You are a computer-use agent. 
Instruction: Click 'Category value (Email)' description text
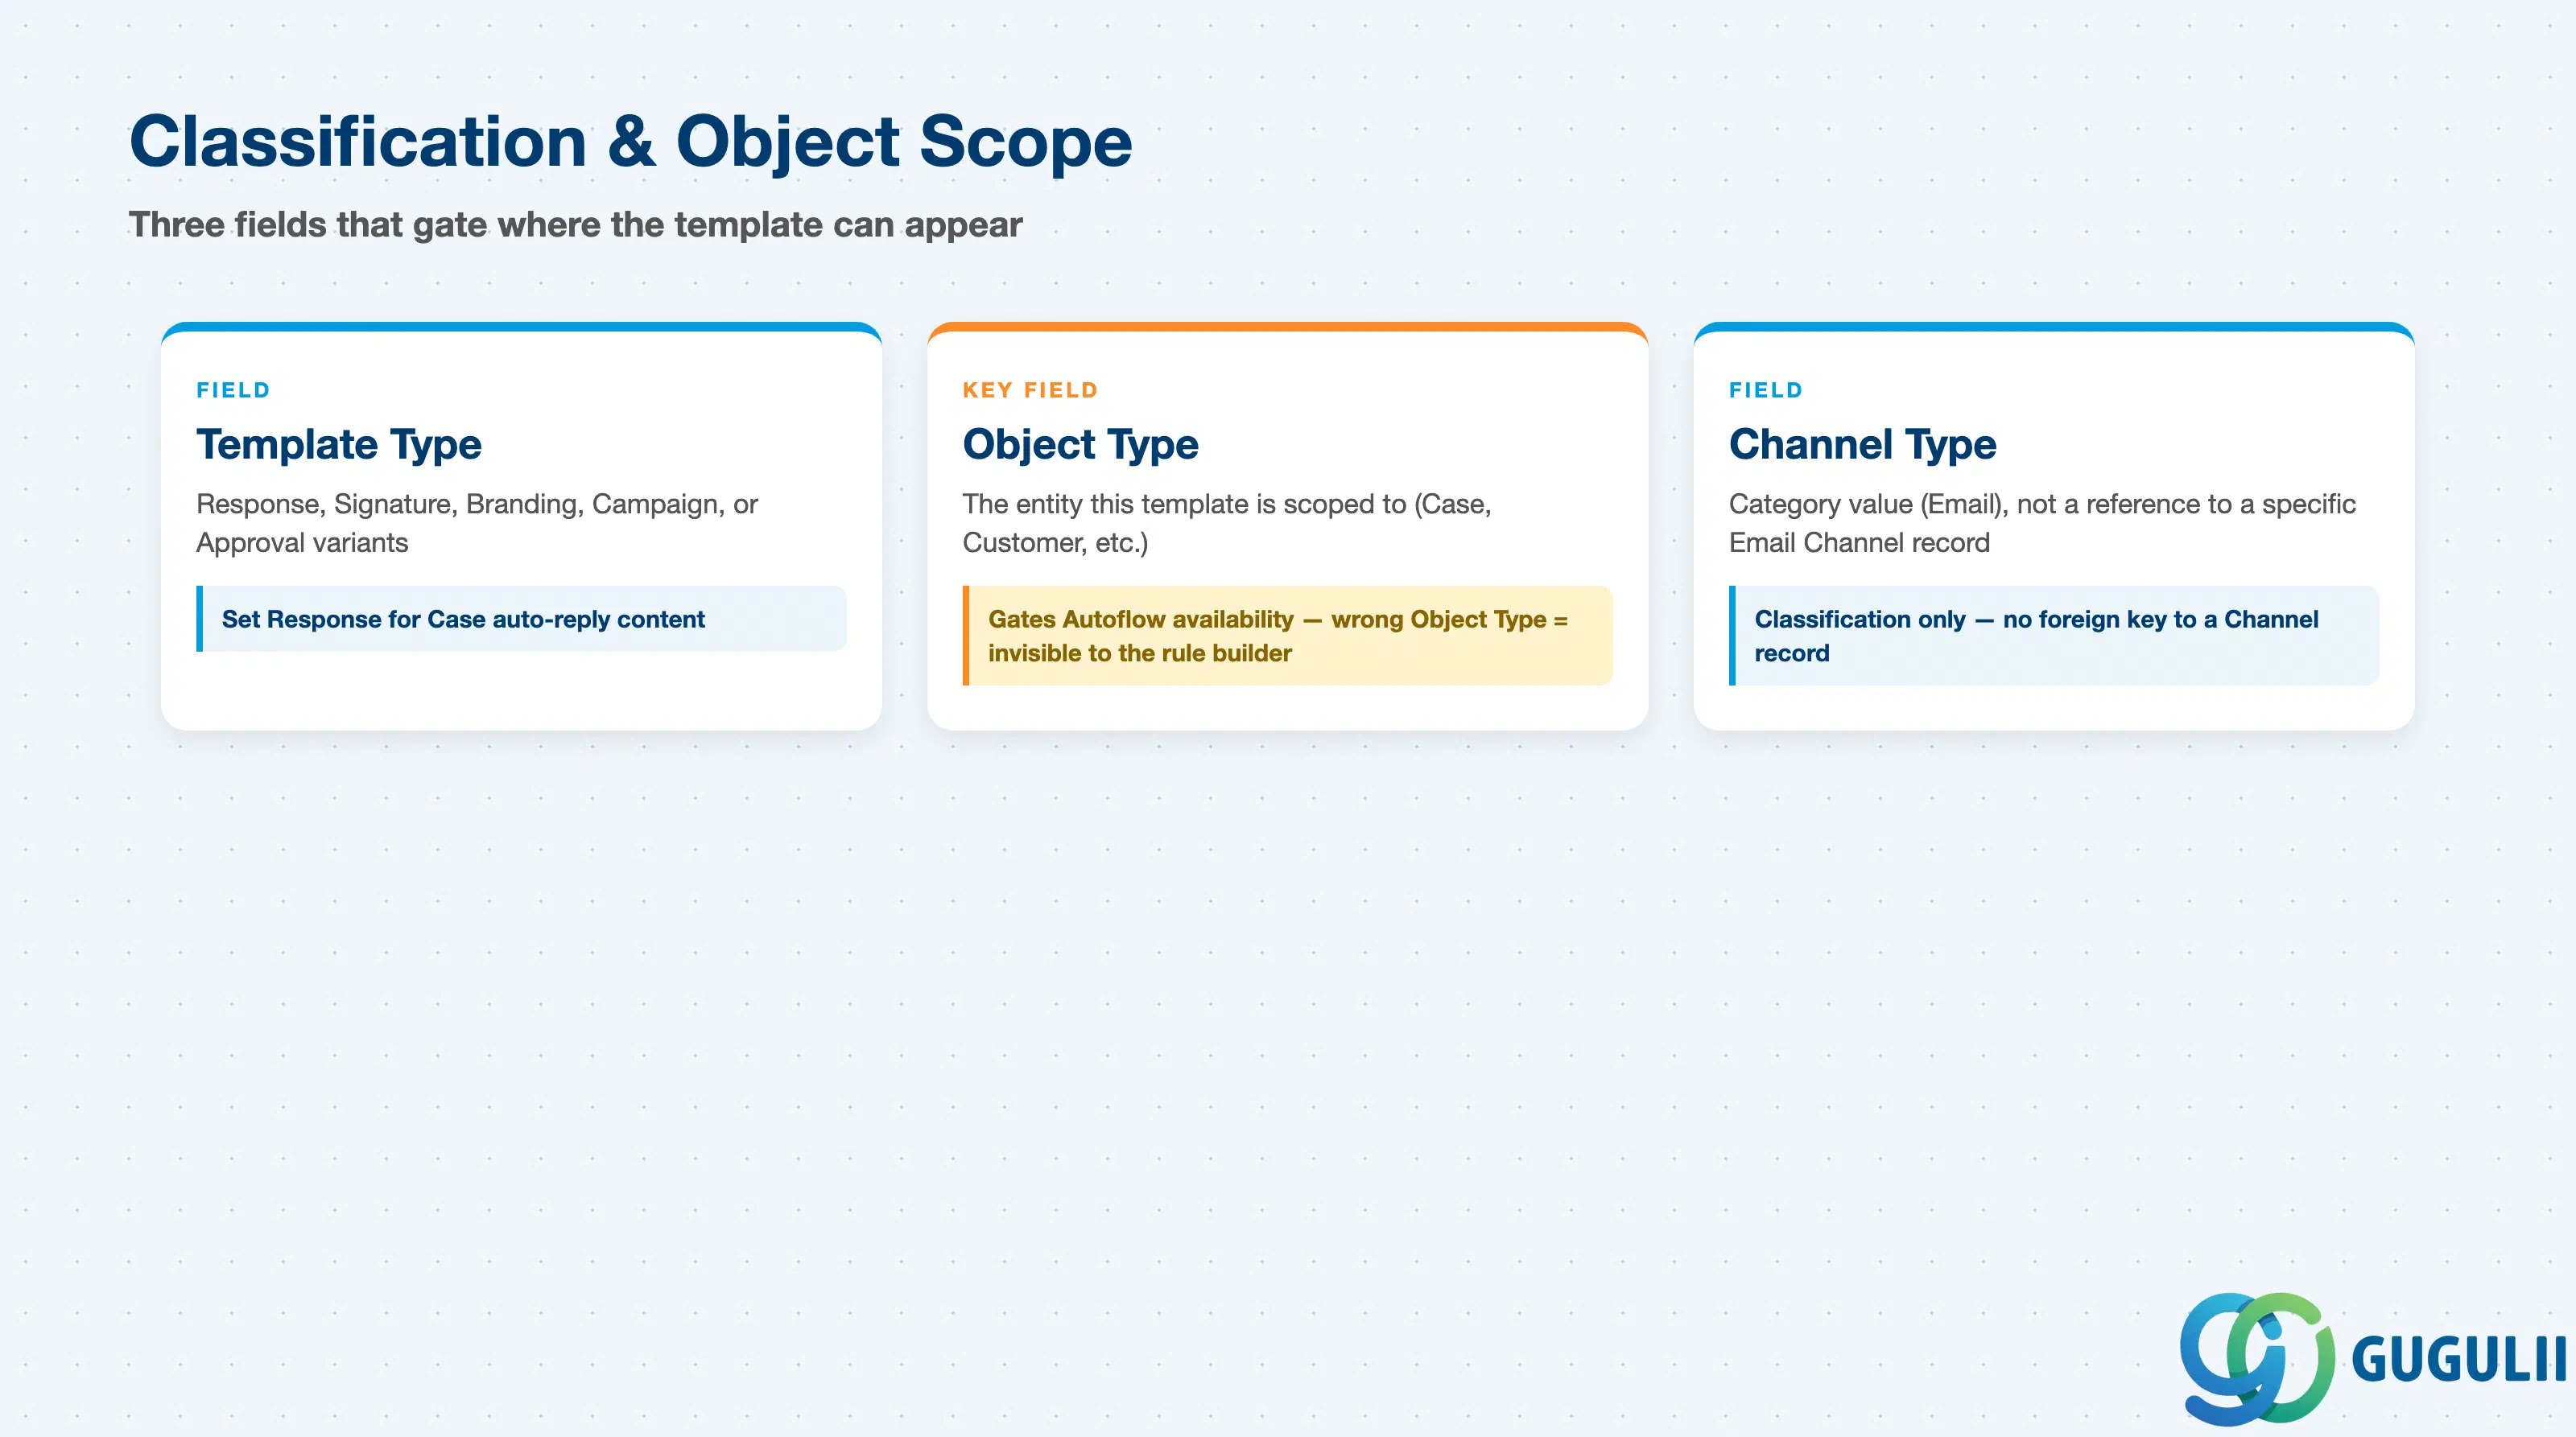click(2042, 523)
